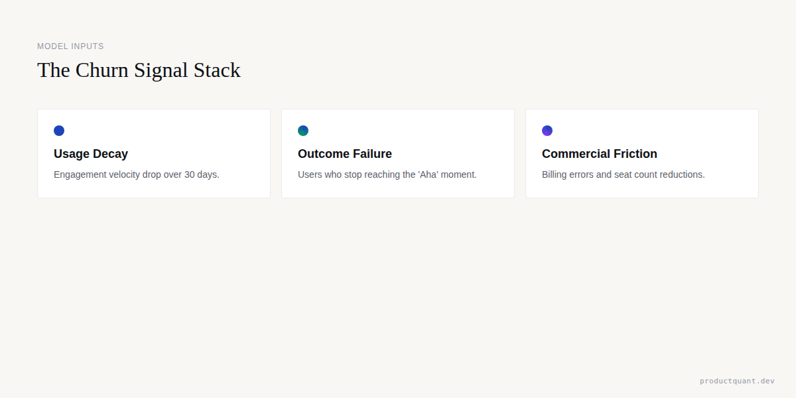Click the blue signal badge above Usage Decay

pos(59,130)
